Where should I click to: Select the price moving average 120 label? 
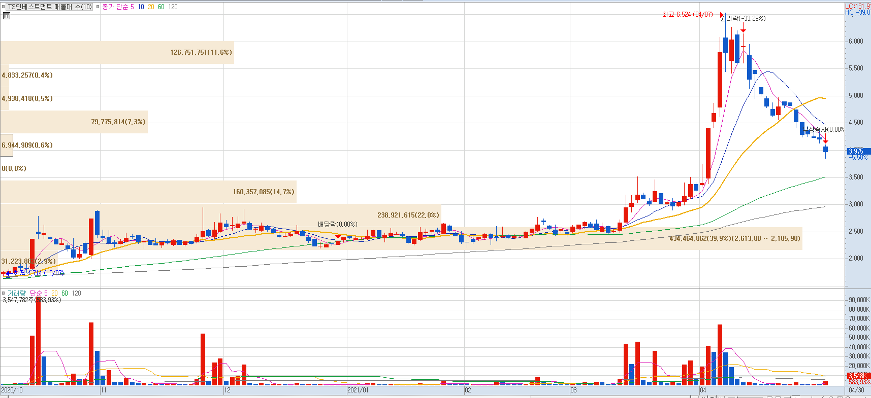pyautogui.click(x=173, y=7)
